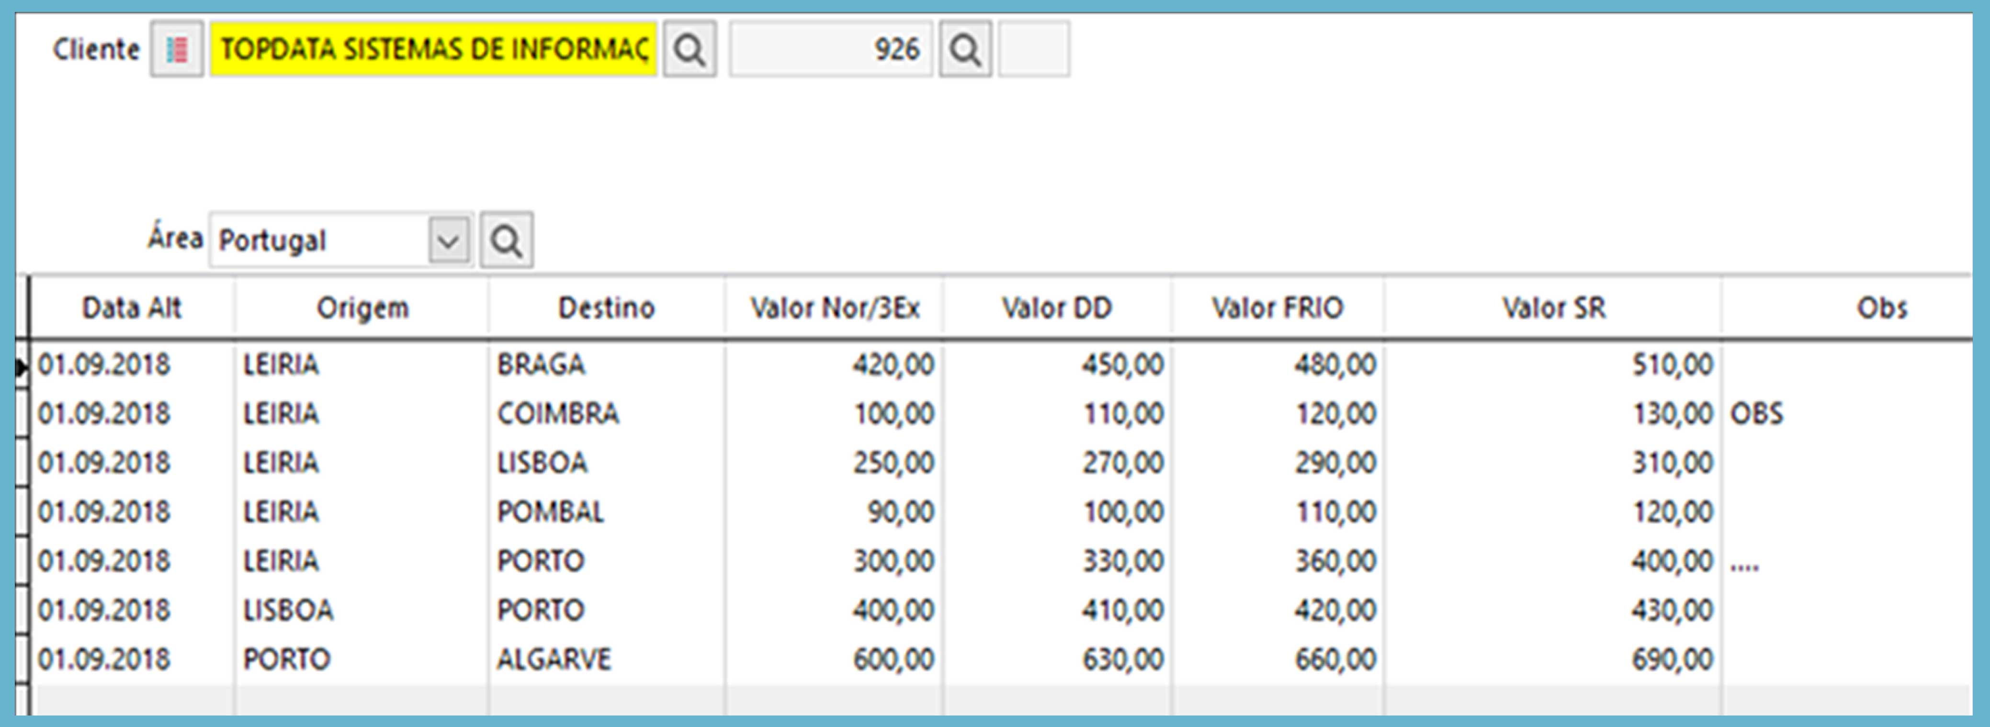Image resolution: width=1990 pixels, height=727 pixels.
Task: Click the search icon beside the TOPDATA client name
Action: 690,49
